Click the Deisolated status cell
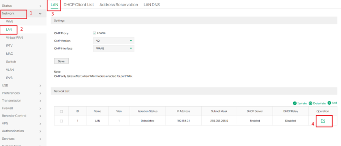 148,121
